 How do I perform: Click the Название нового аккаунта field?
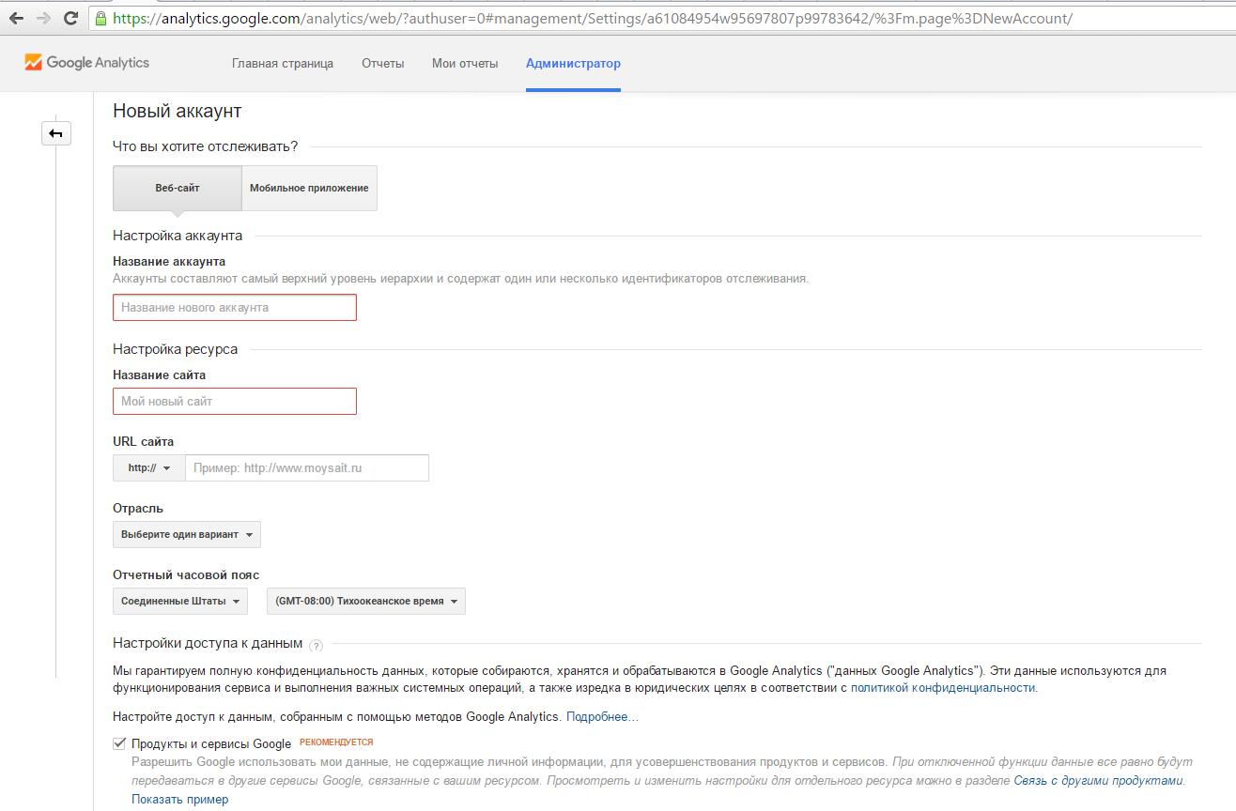(x=235, y=307)
